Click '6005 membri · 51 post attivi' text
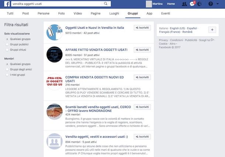 tap(82, 55)
